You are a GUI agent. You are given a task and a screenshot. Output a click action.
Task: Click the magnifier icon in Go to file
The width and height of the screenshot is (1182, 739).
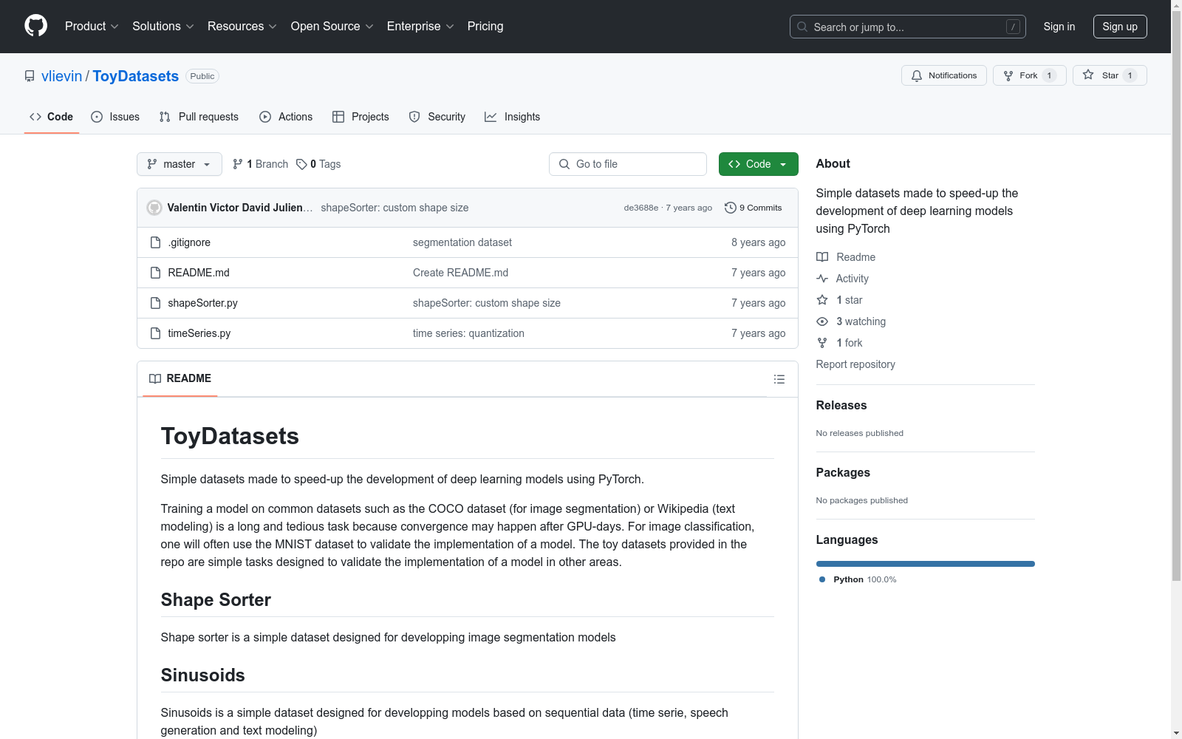[564, 164]
